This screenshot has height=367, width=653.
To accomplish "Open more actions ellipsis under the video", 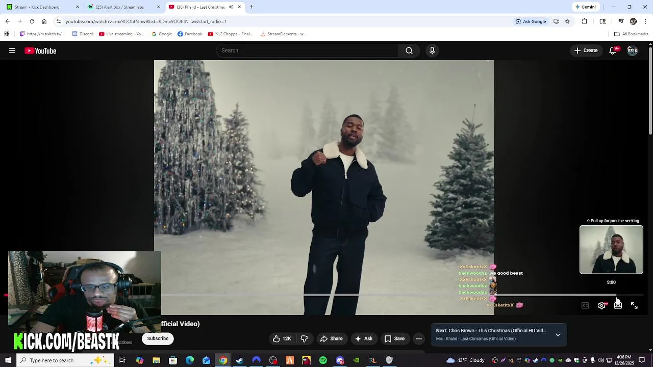I will tap(419, 338).
